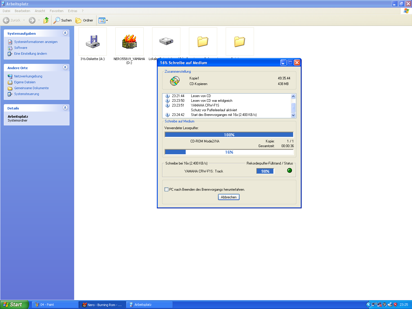
Task: Open the back button history dropdown arrow
Action: click(24, 20)
